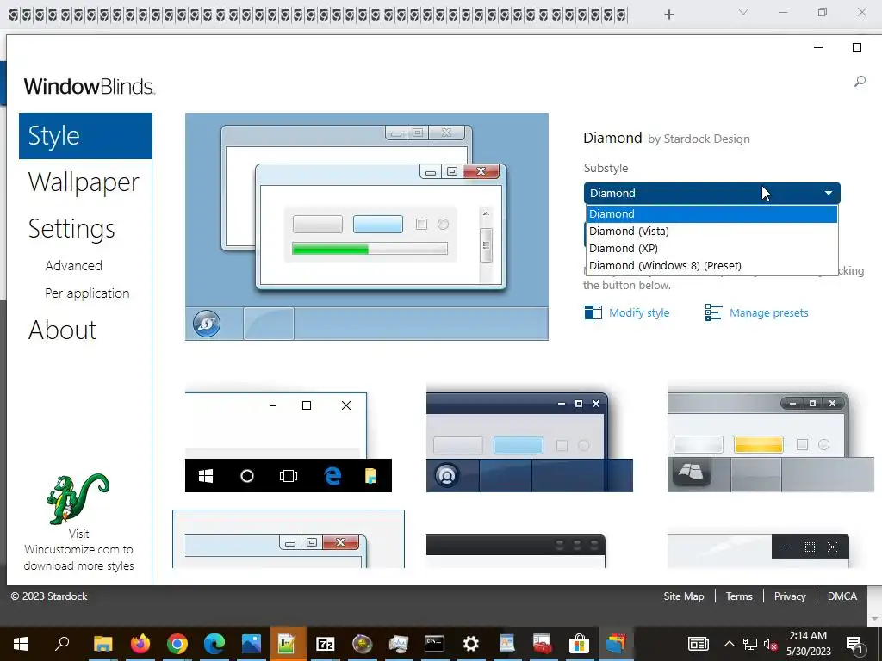The height and width of the screenshot is (661, 882).
Task: Select the Windows 10 style thumbnail with black taskbar
Action: point(288,442)
